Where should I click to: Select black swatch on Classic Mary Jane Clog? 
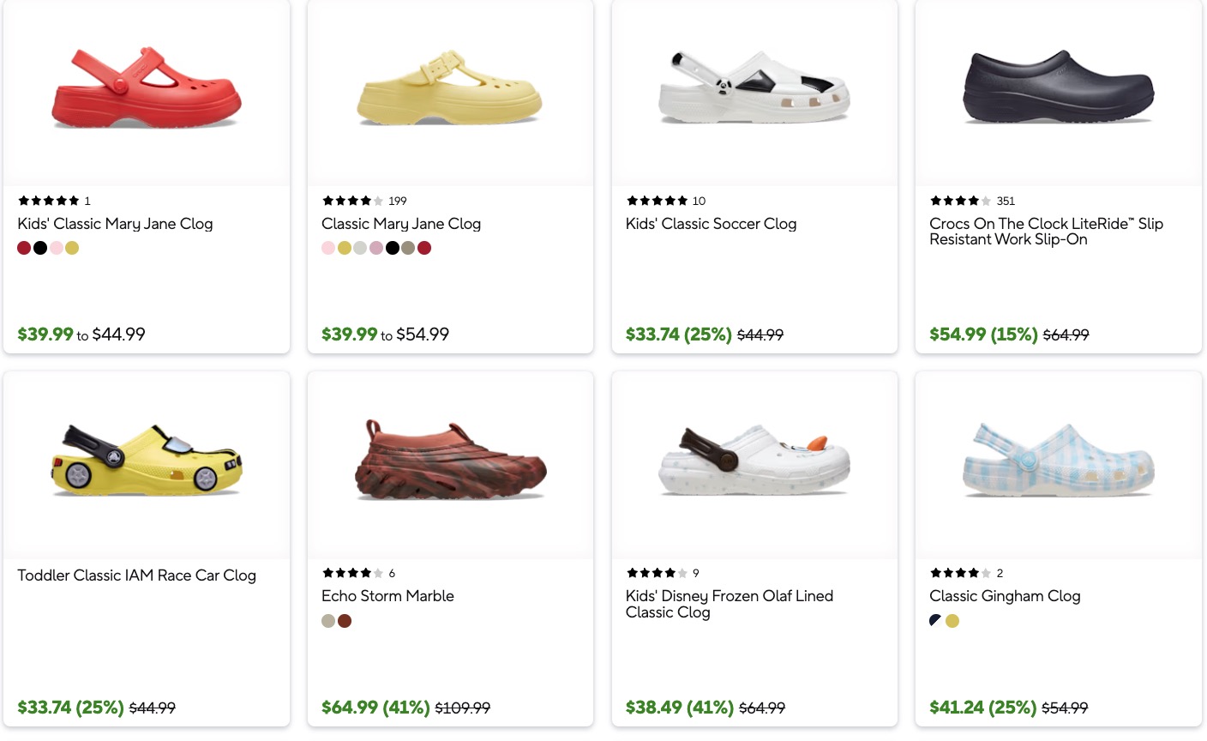point(393,248)
